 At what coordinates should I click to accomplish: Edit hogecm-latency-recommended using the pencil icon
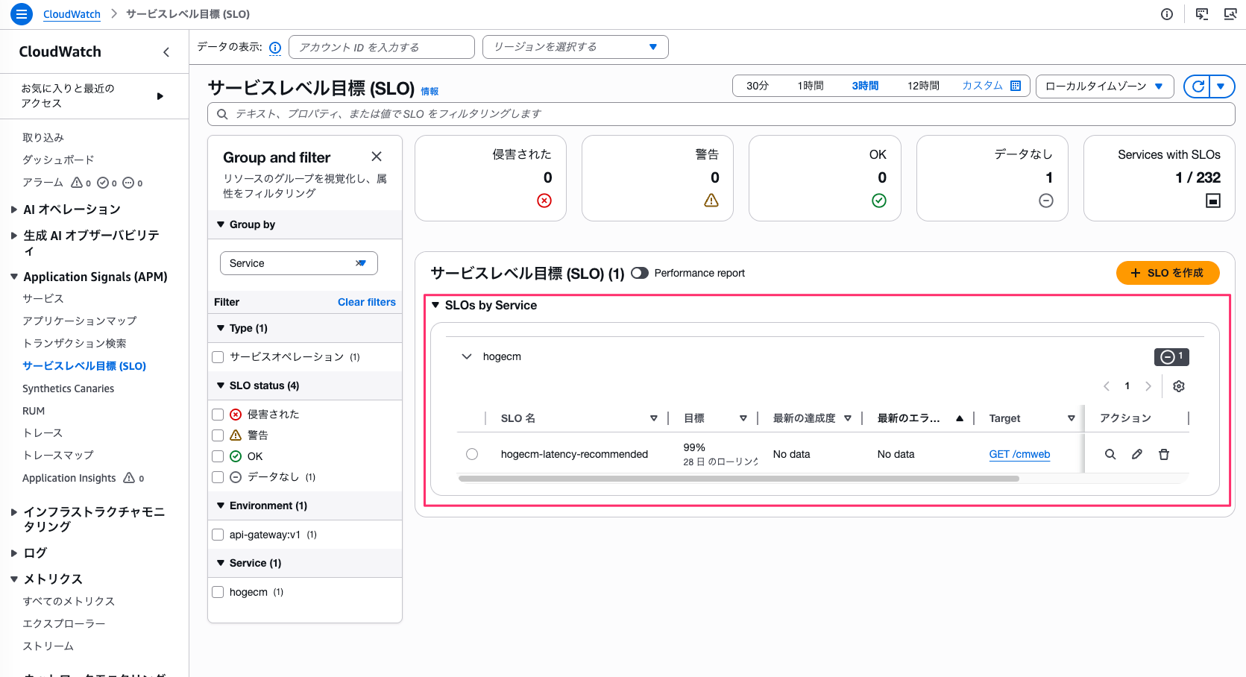coord(1136,453)
